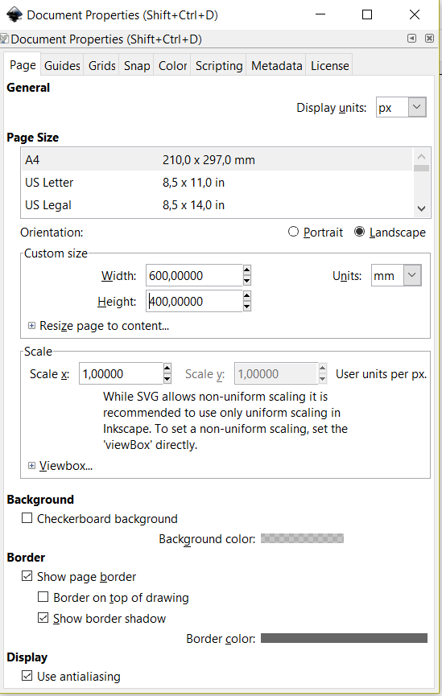
Task: Open the custom size Units dropdown
Action: (x=396, y=276)
